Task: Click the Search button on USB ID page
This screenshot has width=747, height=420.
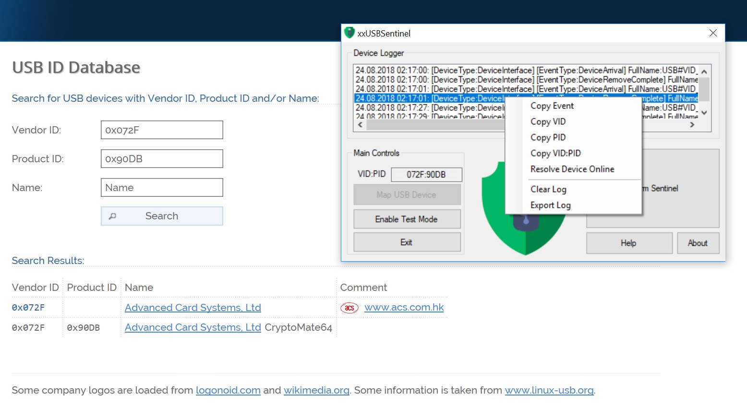Action: 162,216
